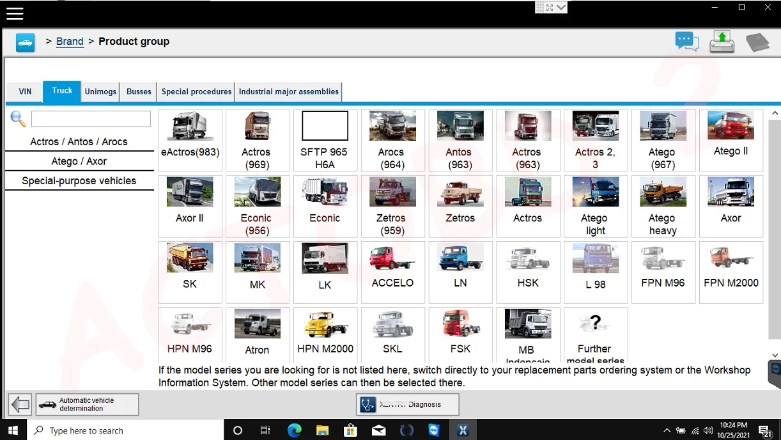Switch to the Unimogs tab
The image size is (781, 440).
[100, 91]
